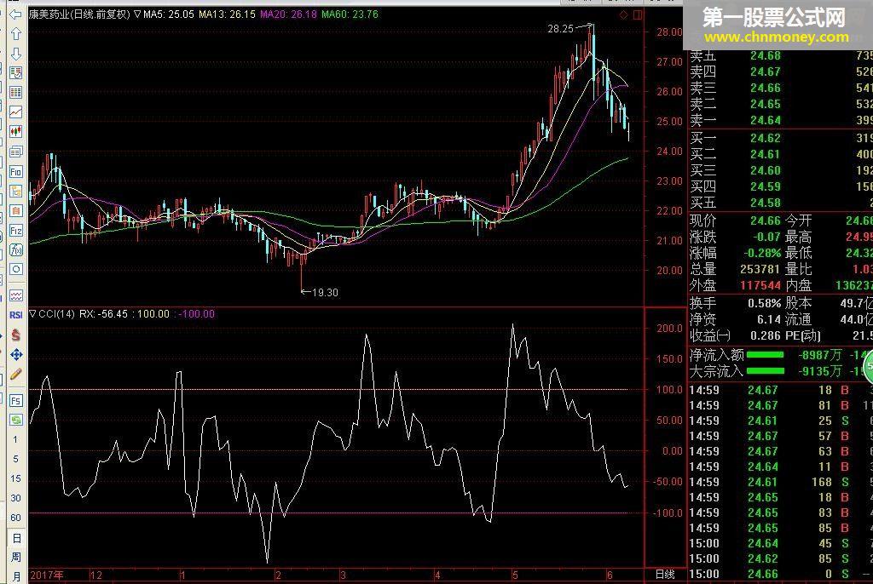The image size is (873, 584).
Task: Switch to 5-minute period
Action: 15,459
